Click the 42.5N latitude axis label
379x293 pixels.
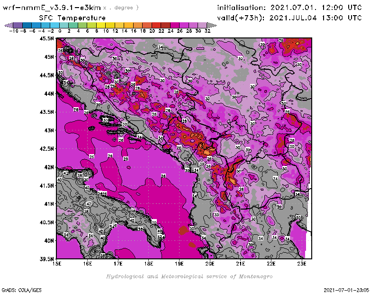pos(46,149)
